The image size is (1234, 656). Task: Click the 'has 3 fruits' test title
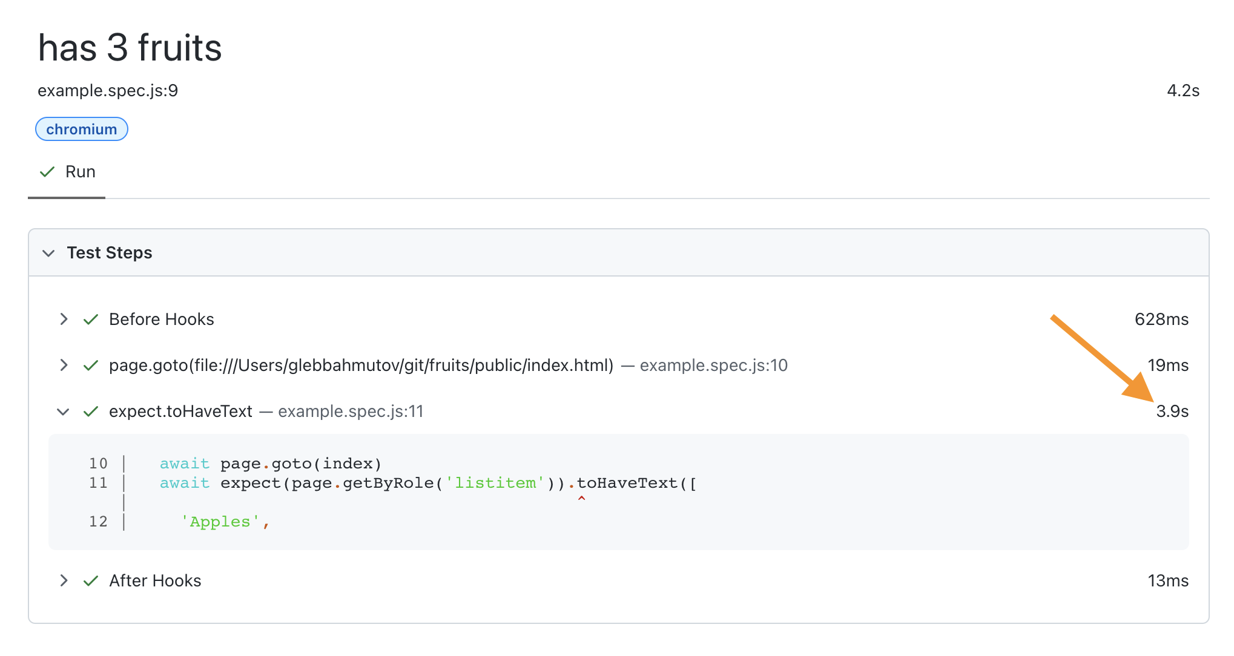point(130,48)
